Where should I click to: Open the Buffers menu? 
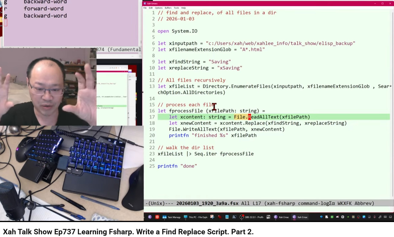coord(168,8)
